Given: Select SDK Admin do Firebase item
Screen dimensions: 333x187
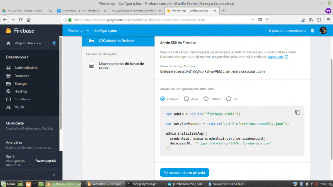Looking at the screenshot, I should [118, 41].
